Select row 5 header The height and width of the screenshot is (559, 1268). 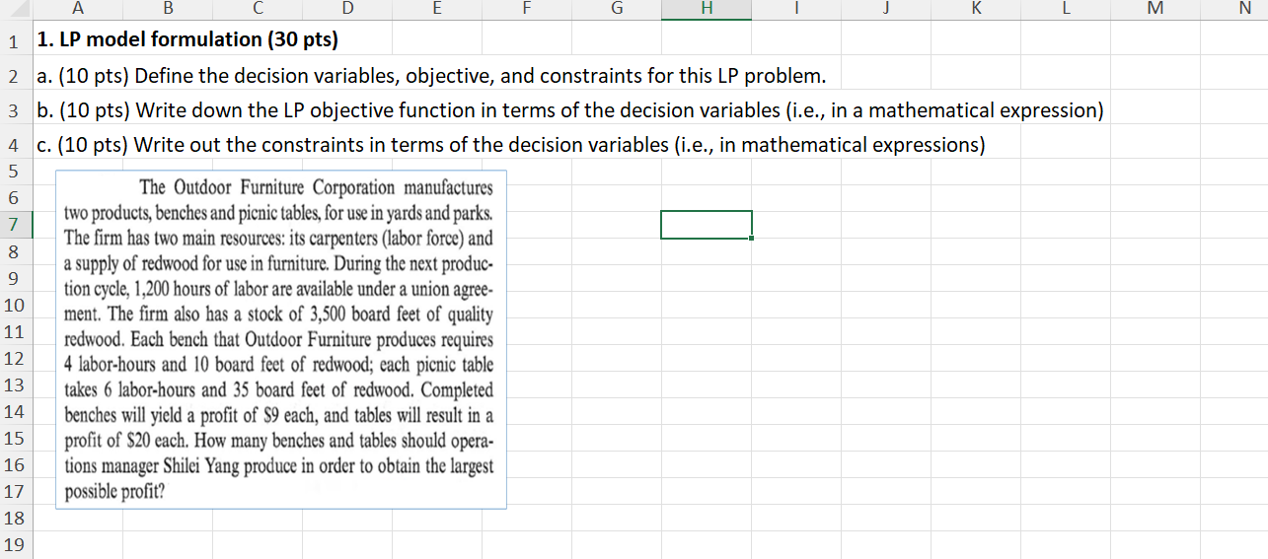pos(16,172)
